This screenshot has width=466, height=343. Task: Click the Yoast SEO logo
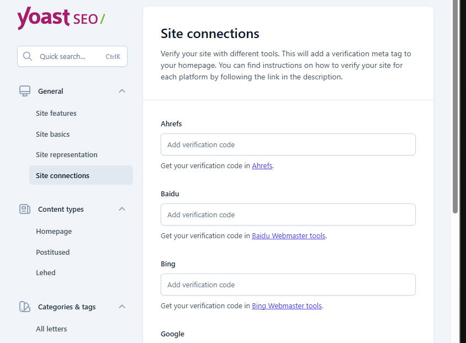pyautogui.click(x=61, y=18)
